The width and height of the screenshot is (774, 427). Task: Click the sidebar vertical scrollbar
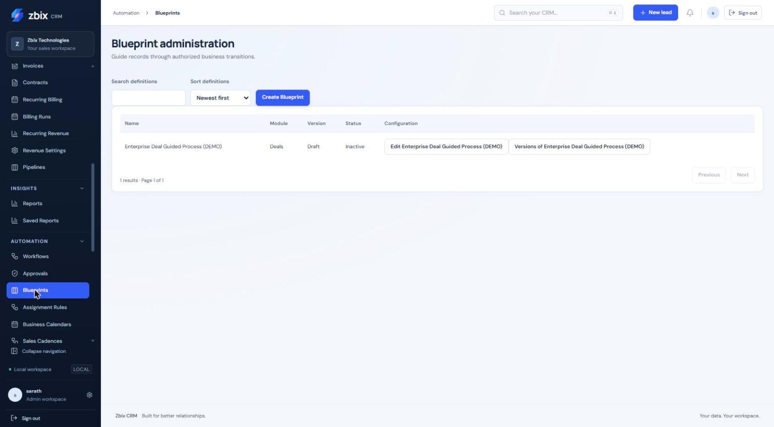click(x=93, y=208)
